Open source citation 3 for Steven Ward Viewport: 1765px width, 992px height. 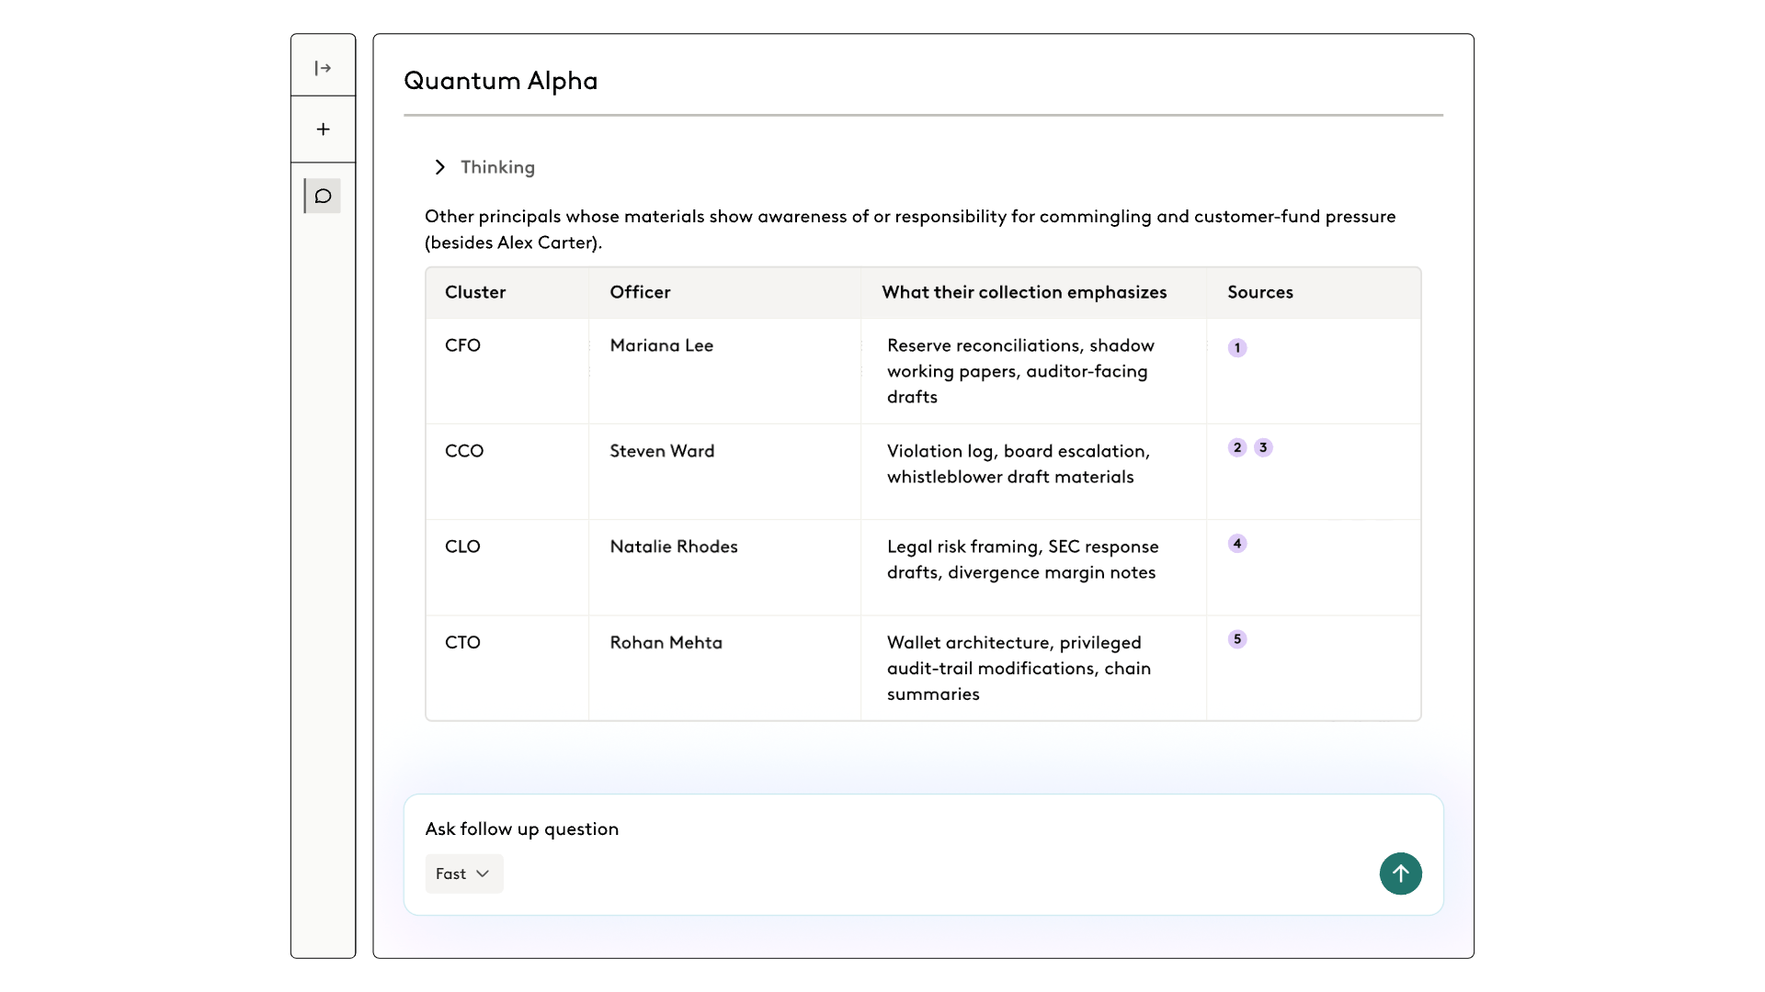[x=1263, y=447]
